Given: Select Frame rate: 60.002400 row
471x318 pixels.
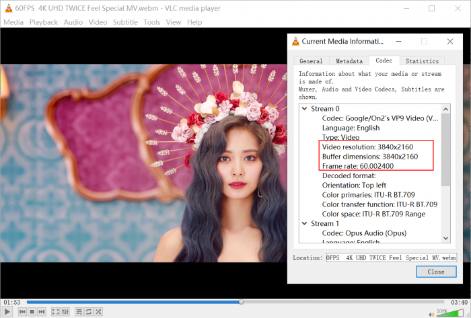Looking at the screenshot, I should pos(358,166).
